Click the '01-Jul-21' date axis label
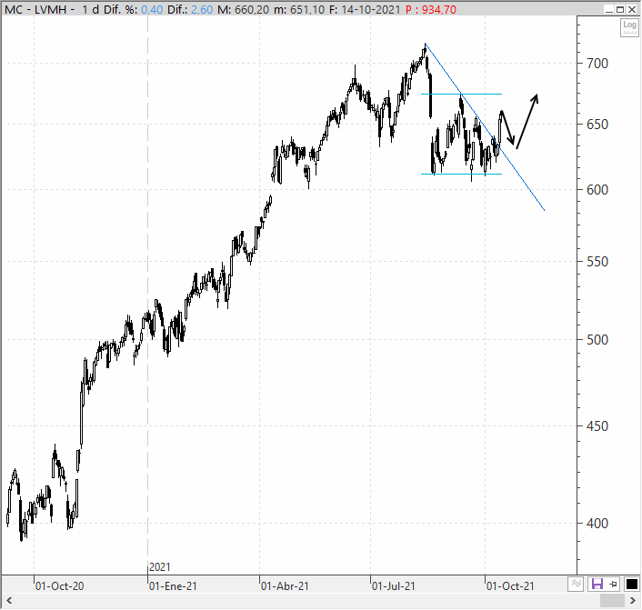 [x=394, y=586]
